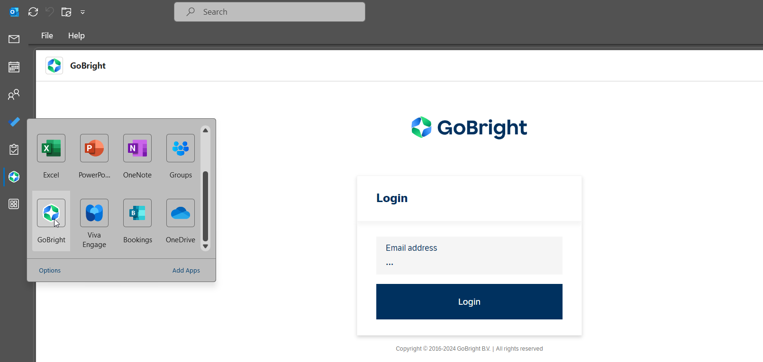
Task: Go to Mail in the sidebar
Action: (14, 39)
